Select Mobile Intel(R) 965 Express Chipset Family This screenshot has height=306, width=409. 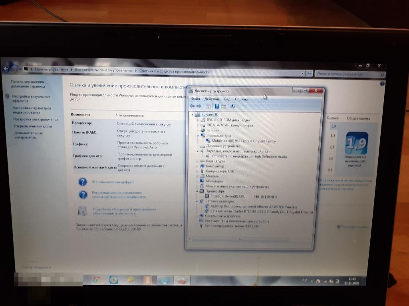244,141
